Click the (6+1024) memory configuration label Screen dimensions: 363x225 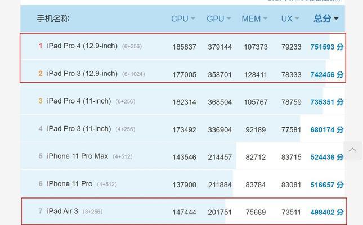tap(133, 74)
